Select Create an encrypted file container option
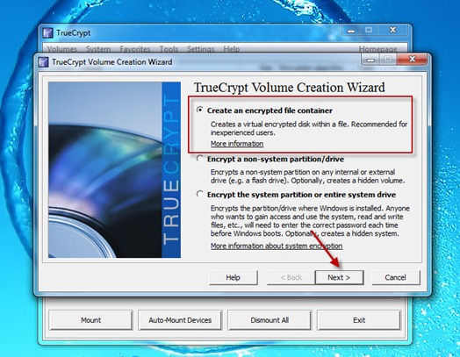Screen dimensions: 460x357 200,111
